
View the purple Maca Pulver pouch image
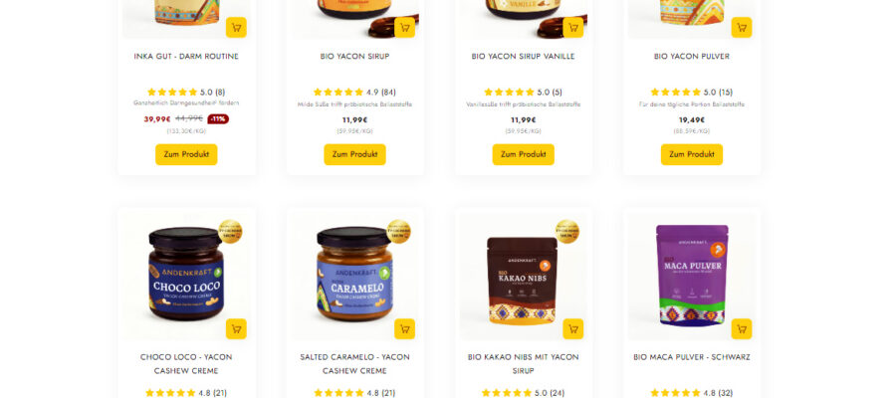(692, 276)
